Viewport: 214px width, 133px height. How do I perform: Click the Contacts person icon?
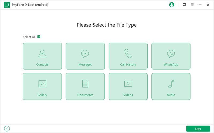click(x=42, y=54)
